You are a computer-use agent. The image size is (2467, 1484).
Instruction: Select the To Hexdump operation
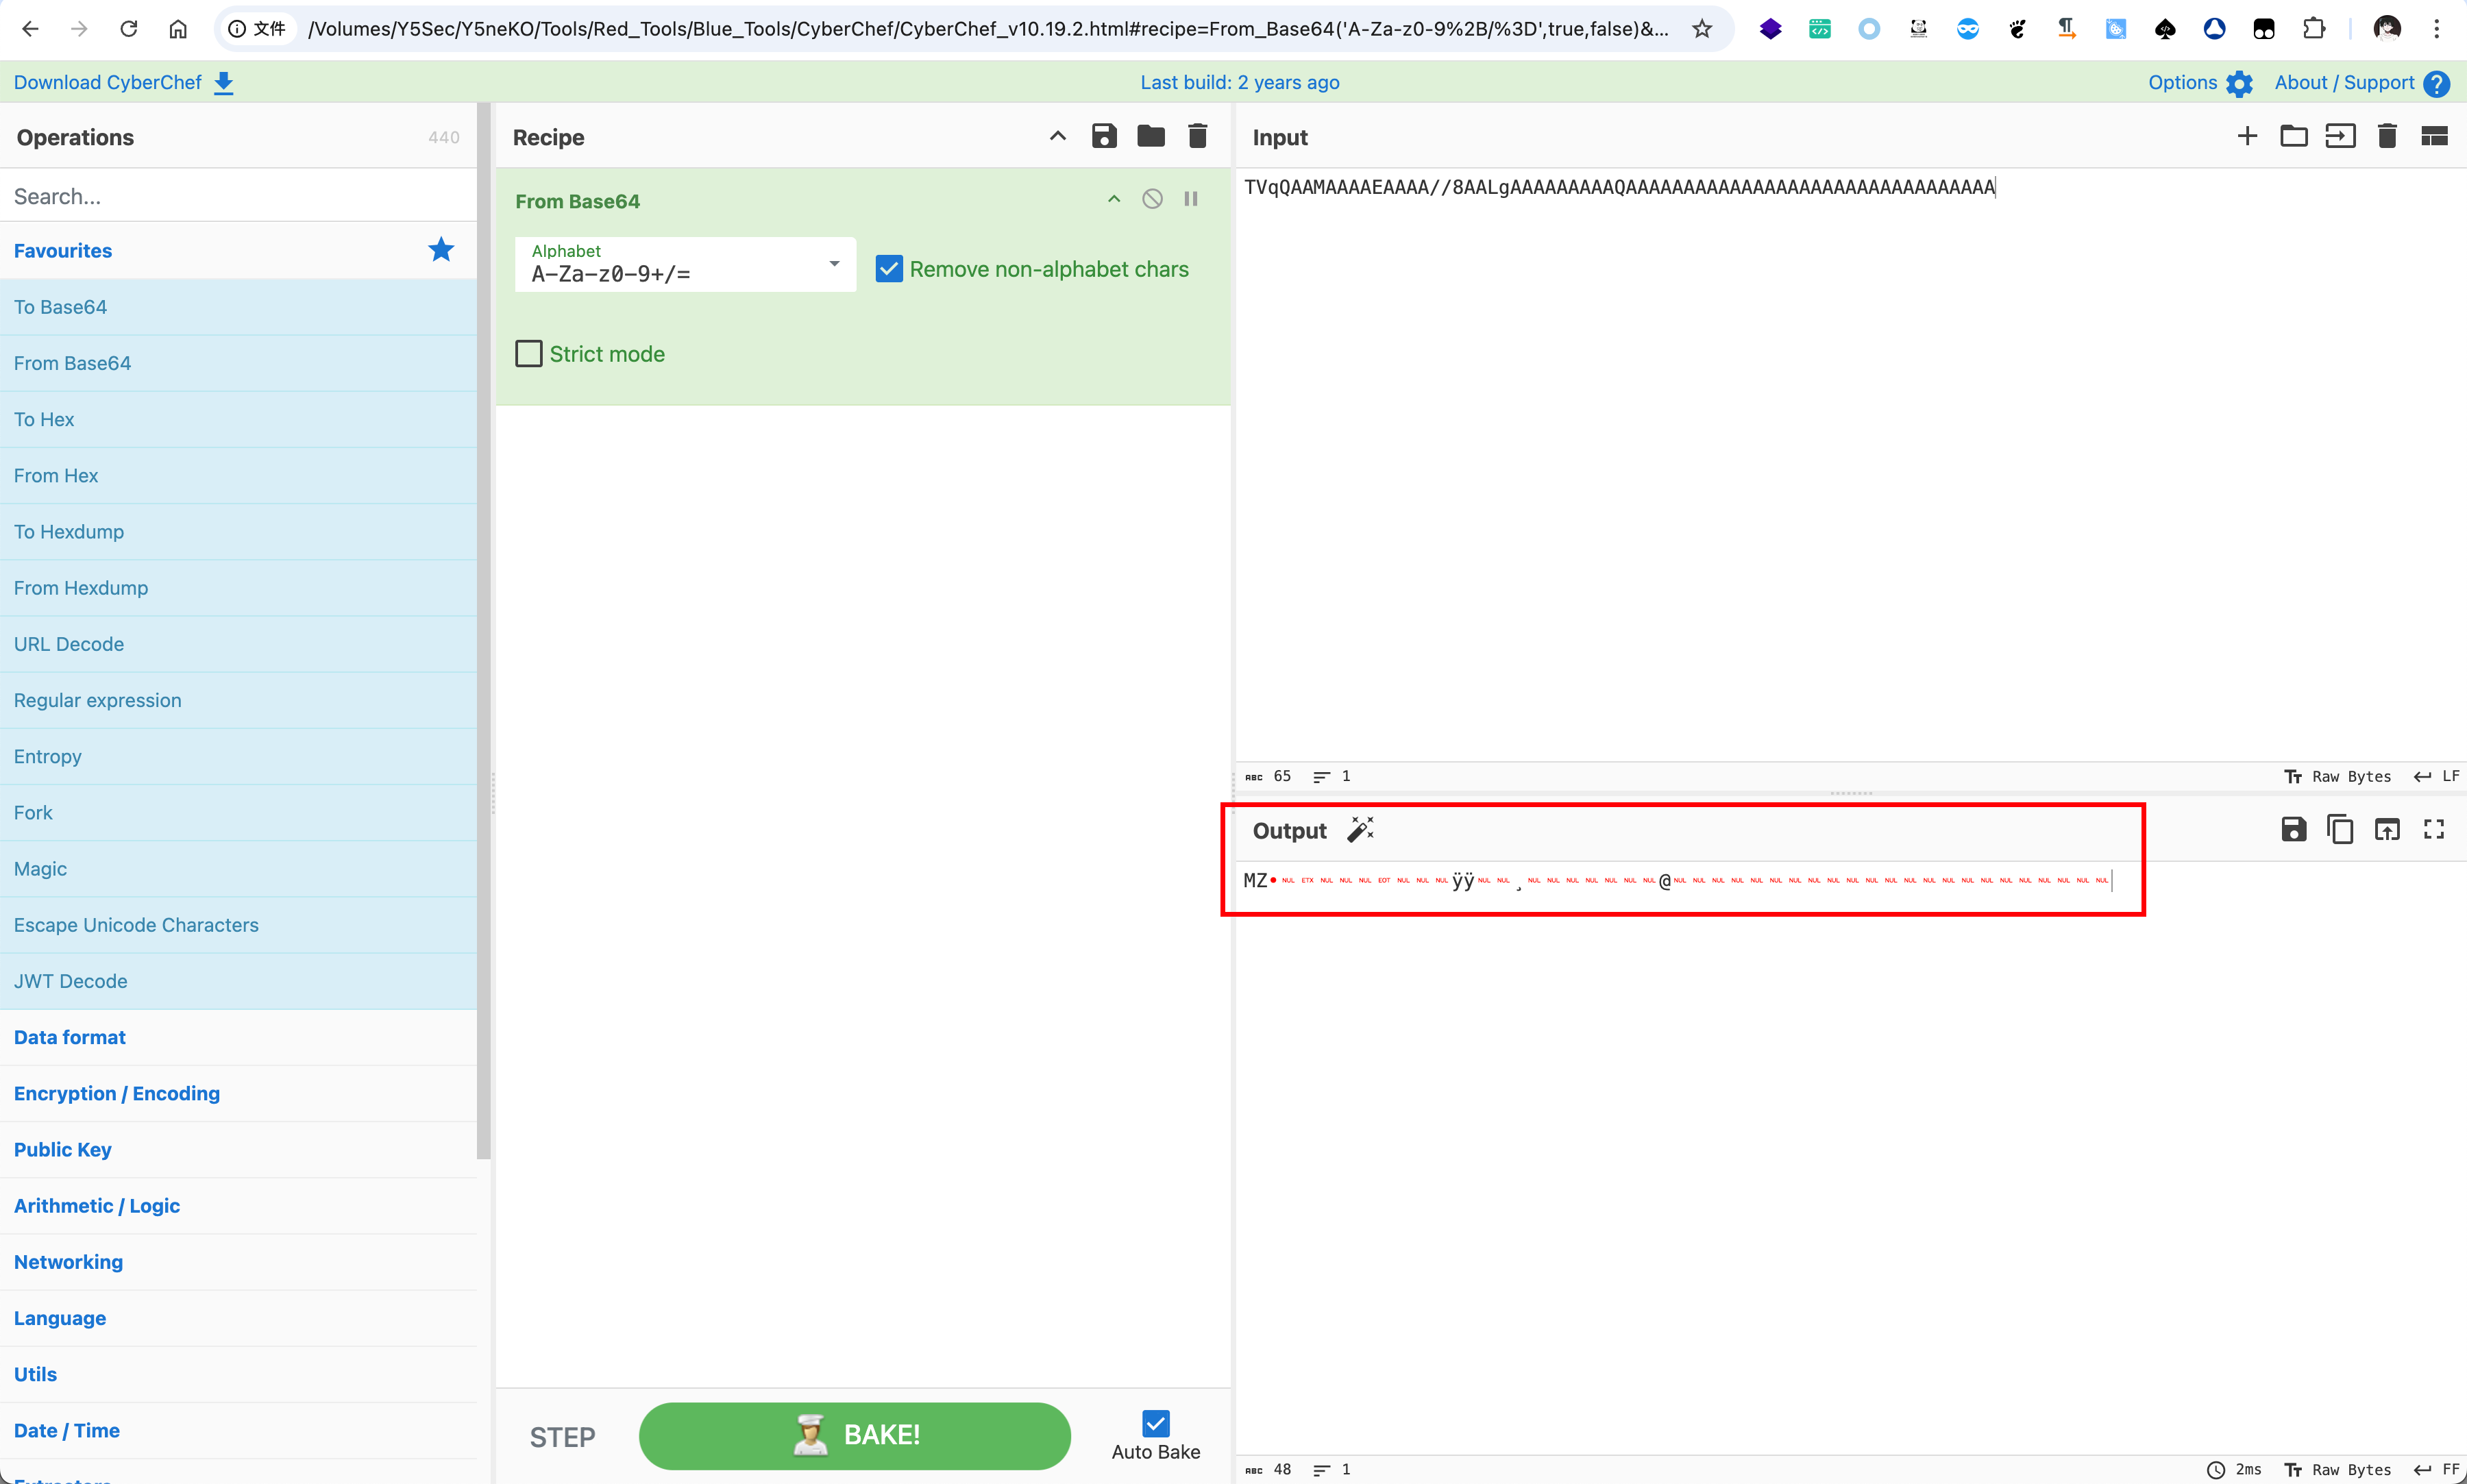point(69,532)
